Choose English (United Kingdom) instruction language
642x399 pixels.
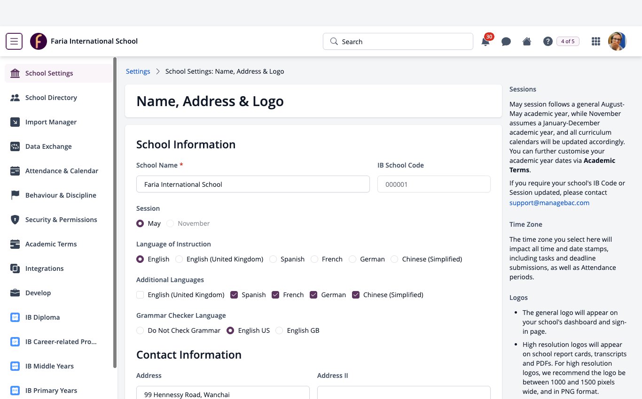[179, 259]
